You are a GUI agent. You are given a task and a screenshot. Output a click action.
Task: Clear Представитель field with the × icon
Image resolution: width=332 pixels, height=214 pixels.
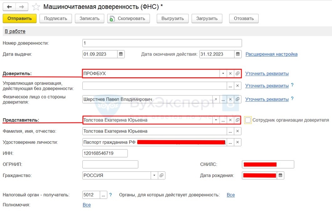pyautogui.click(x=230, y=120)
